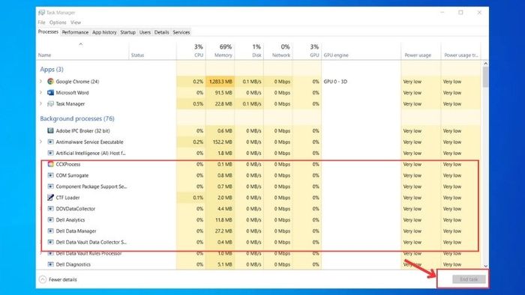The image size is (525, 295).
Task: Click CTF Loader's 0.1% CPU value
Action: 198,198
